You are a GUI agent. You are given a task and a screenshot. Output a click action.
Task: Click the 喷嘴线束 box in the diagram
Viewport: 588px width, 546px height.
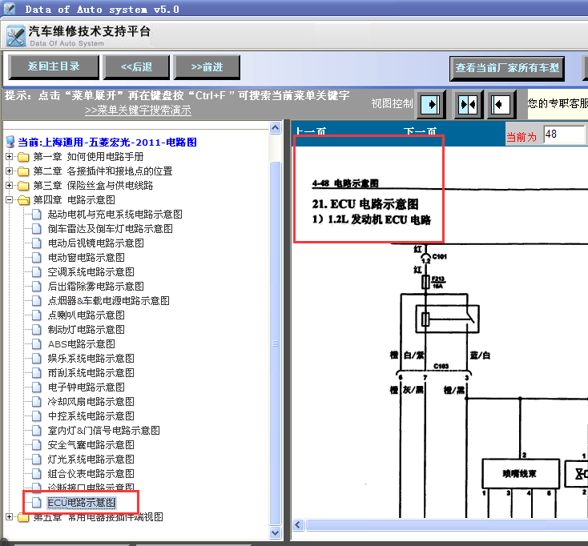click(521, 473)
